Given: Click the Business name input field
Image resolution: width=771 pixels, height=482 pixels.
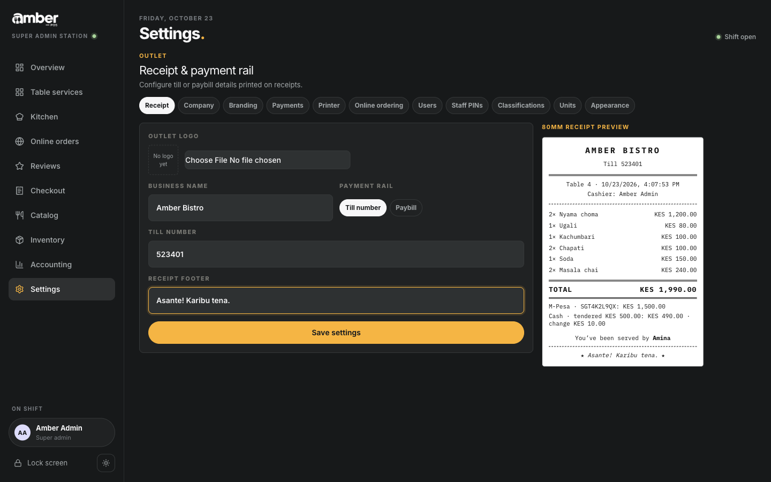Looking at the screenshot, I should point(240,208).
